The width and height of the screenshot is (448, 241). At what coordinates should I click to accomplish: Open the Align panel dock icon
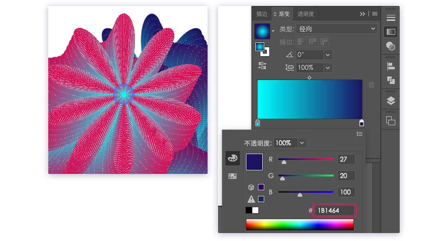click(x=391, y=66)
